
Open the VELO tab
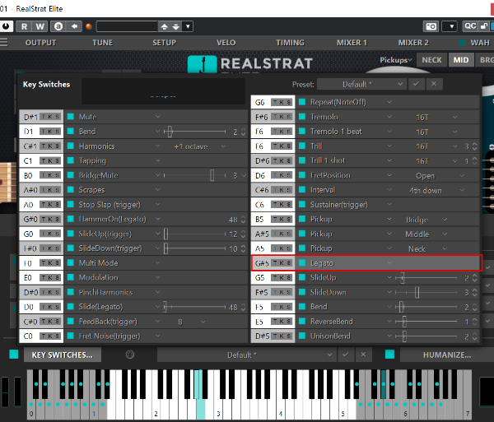point(226,43)
